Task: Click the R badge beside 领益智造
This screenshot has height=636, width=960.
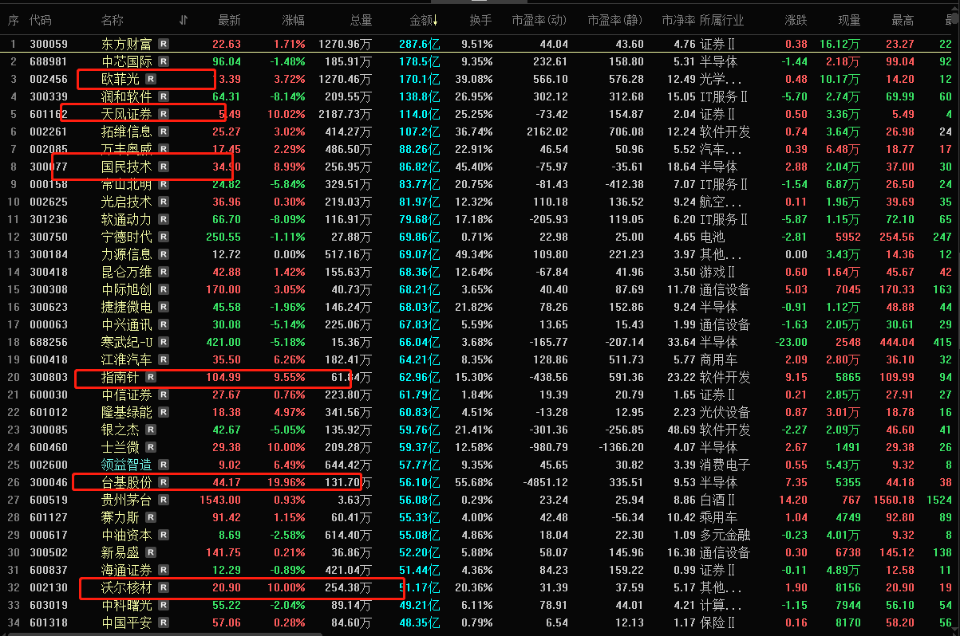Action: pos(164,465)
